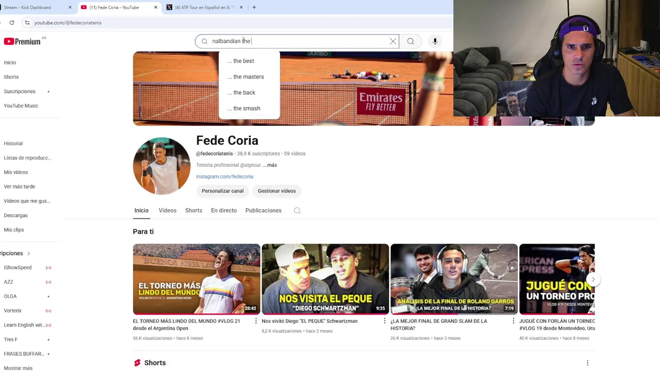The image size is (660, 371).
Task: Open IShowSpeed live indicator
Action: pyautogui.click(x=48, y=267)
